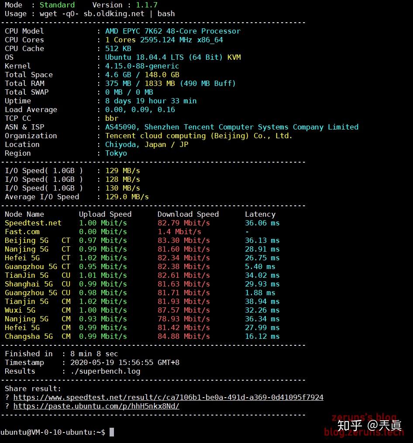Click the 'Beijing 5G CT' node row
Screen dimensions: 413x443
point(142,240)
